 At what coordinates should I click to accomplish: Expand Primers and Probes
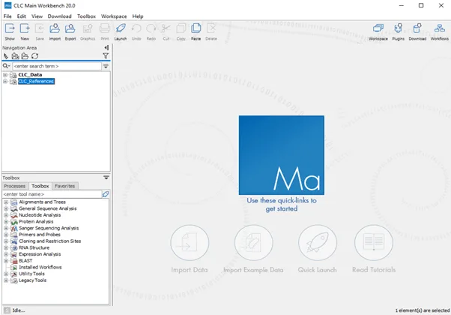tap(6, 235)
